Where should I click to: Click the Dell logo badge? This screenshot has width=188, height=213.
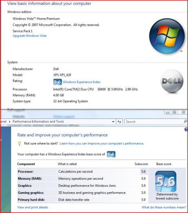(x=172, y=81)
